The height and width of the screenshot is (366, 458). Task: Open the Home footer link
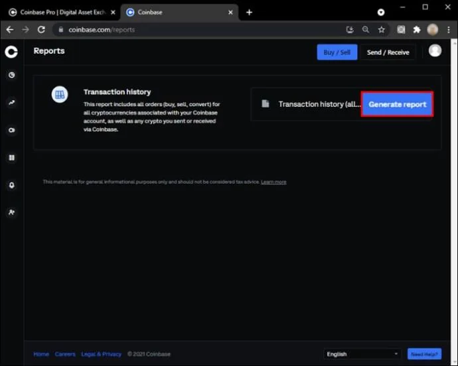[41, 354]
